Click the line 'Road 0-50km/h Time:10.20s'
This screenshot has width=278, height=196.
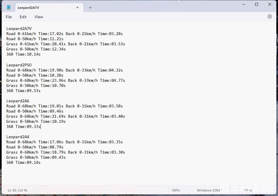[35, 75]
